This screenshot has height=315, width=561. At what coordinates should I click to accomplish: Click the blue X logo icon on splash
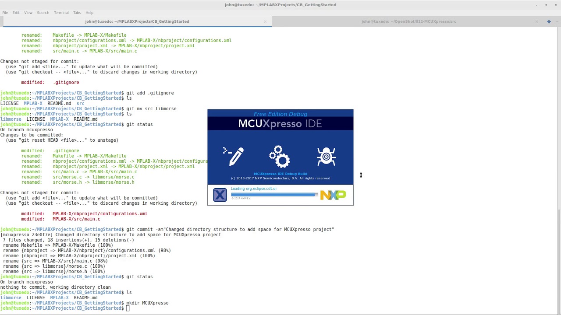coord(220,195)
